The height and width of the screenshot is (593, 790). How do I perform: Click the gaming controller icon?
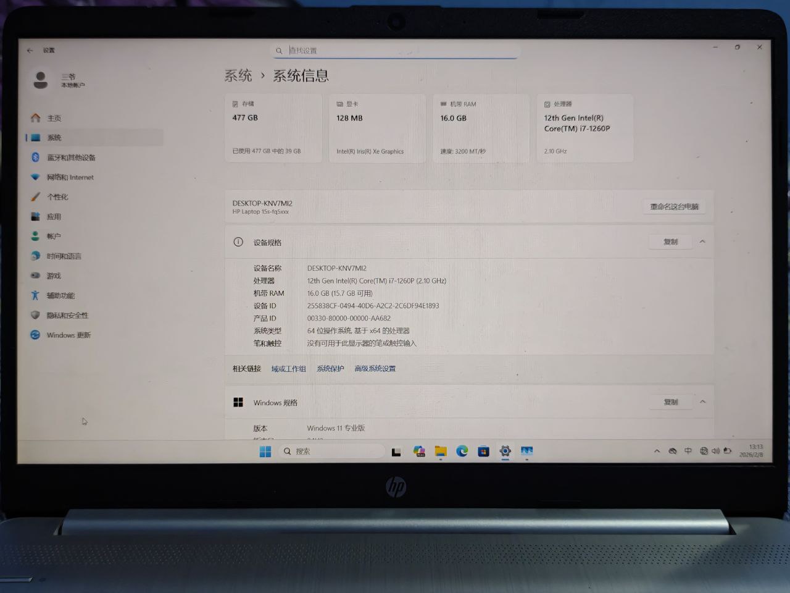[35, 275]
